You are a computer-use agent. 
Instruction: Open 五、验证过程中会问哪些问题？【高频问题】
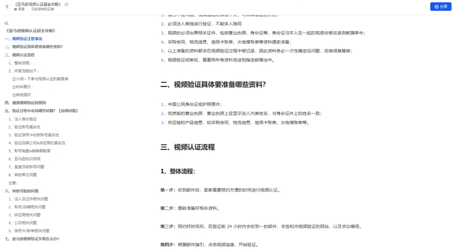point(42,111)
